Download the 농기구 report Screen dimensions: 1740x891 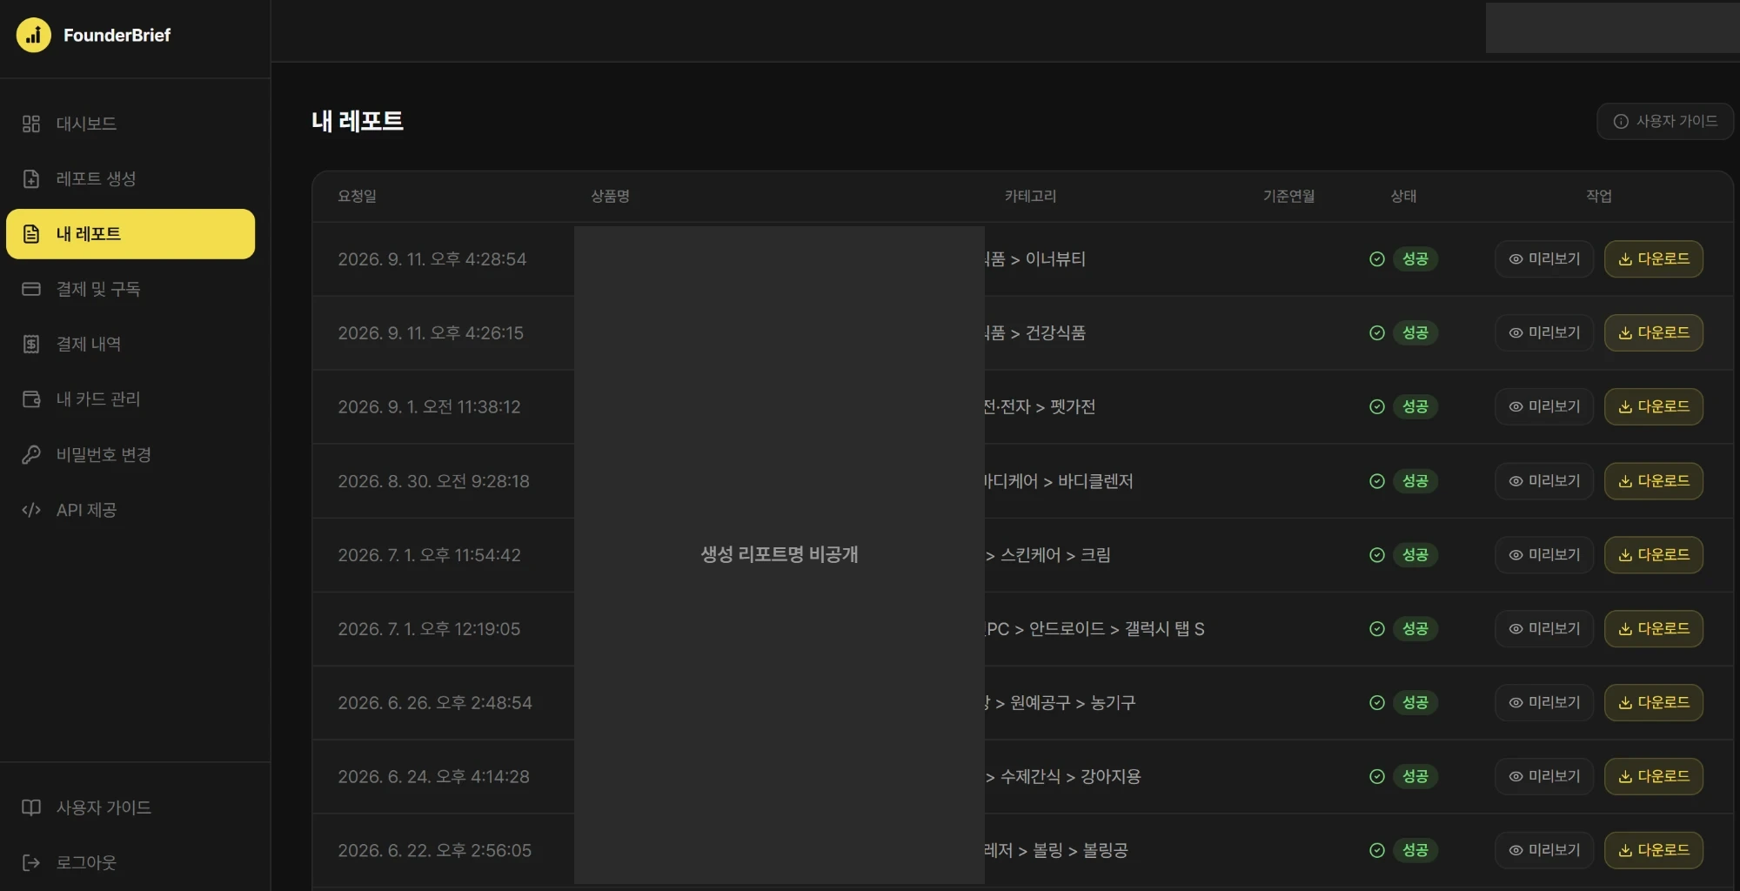pyautogui.click(x=1654, y=703)
